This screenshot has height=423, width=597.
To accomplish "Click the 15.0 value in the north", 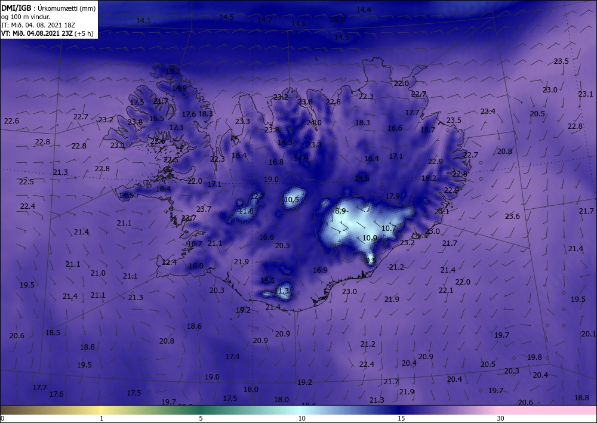I will pyautogui.click(x=337, y=20).
